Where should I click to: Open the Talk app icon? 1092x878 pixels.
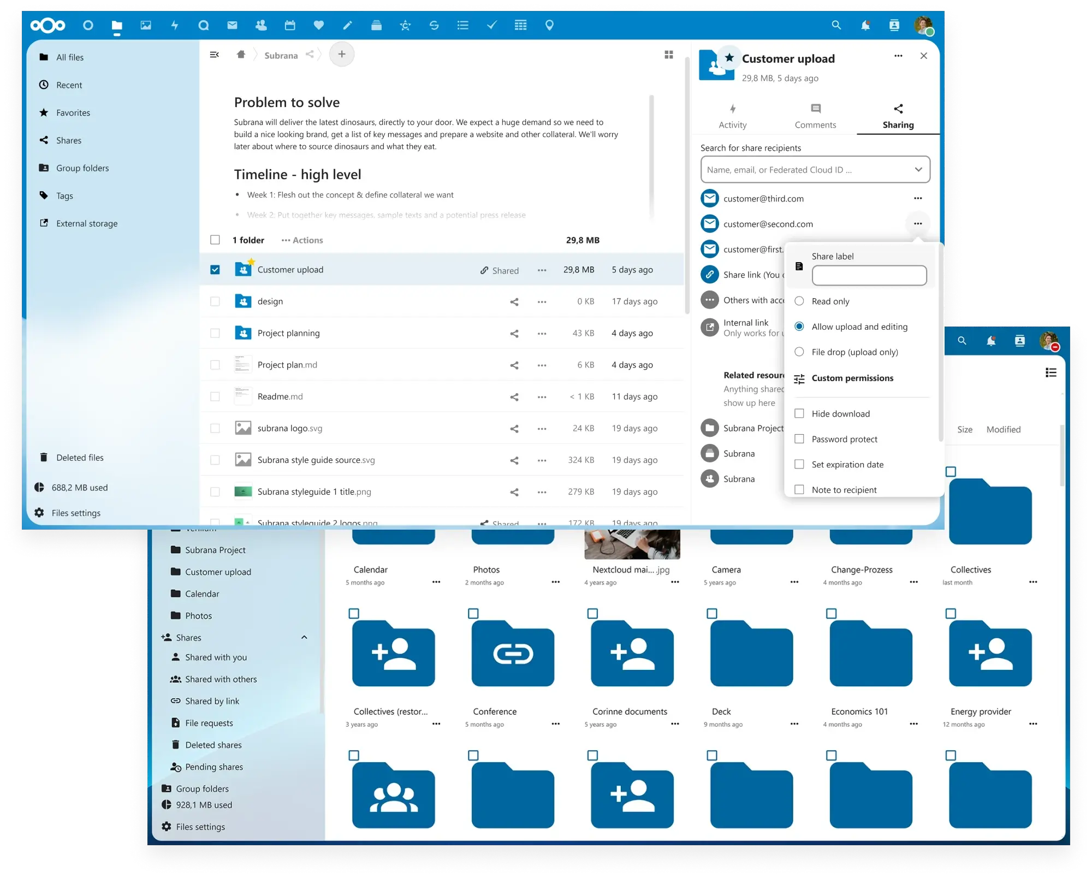pyautogui.click(x=204, y=25)
